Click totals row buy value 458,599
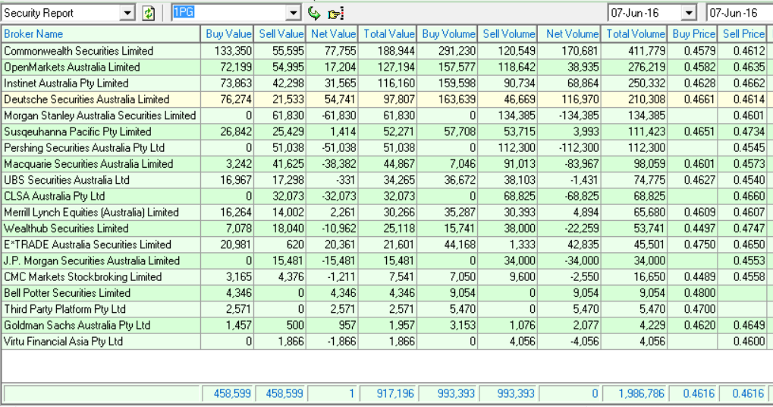This screenshot has width=773, height=407. pyautogui.click(x=228, y=393)
